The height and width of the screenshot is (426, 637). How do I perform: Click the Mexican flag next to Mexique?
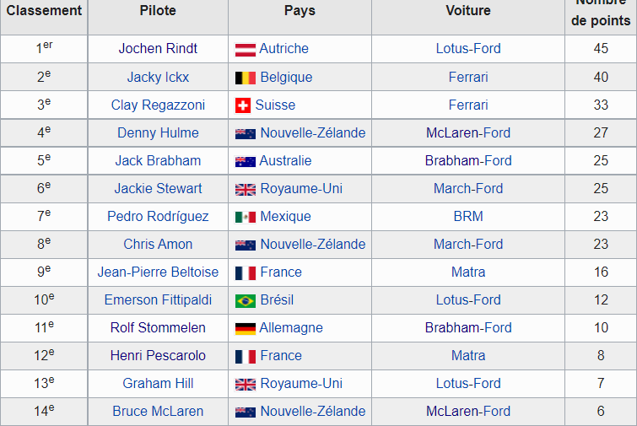coord(246,218)
